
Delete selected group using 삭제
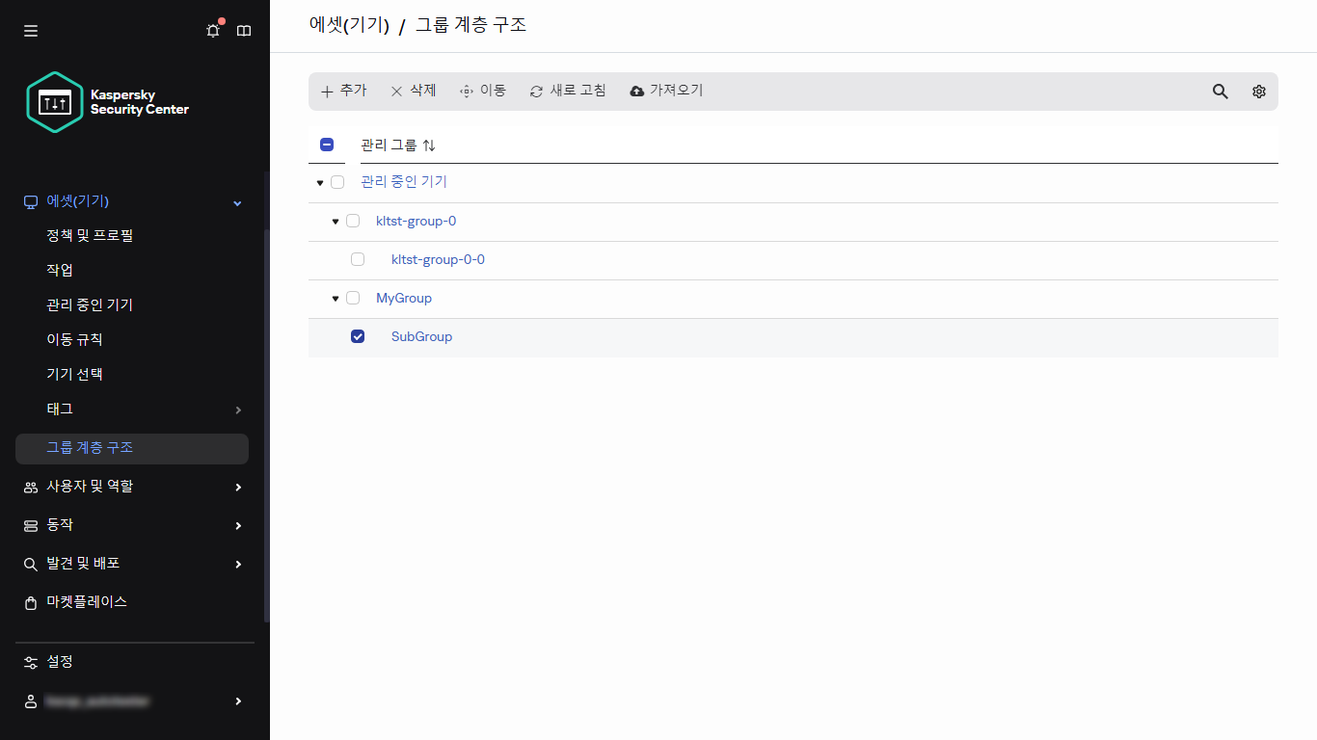413,91
